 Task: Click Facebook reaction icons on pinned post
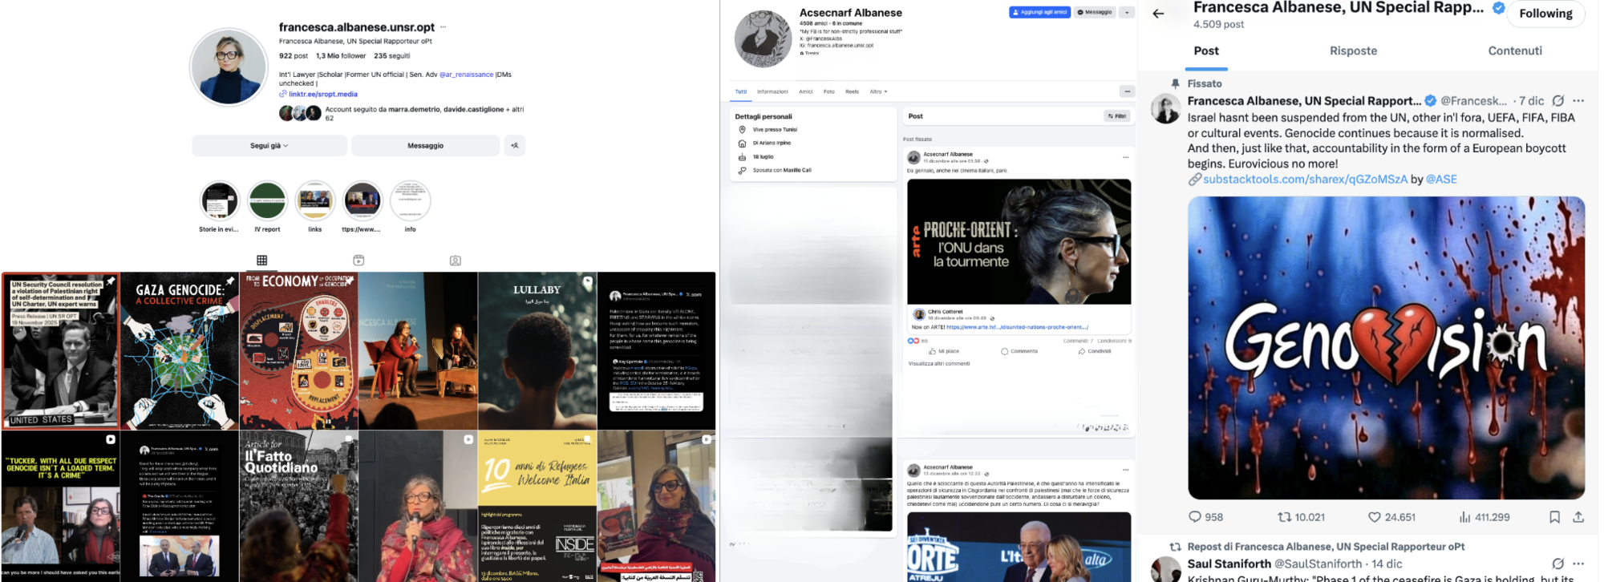coord(913,341)
